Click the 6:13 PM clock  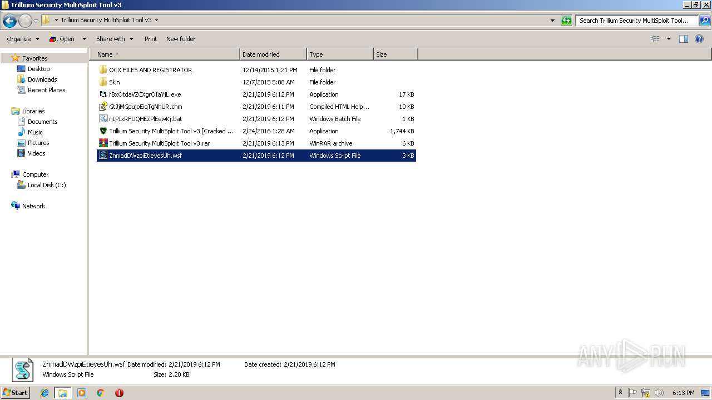tap(683, 393)
